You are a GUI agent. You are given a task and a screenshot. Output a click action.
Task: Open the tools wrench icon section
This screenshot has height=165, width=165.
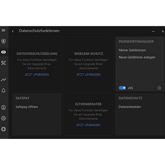click(x=3, y=63)
